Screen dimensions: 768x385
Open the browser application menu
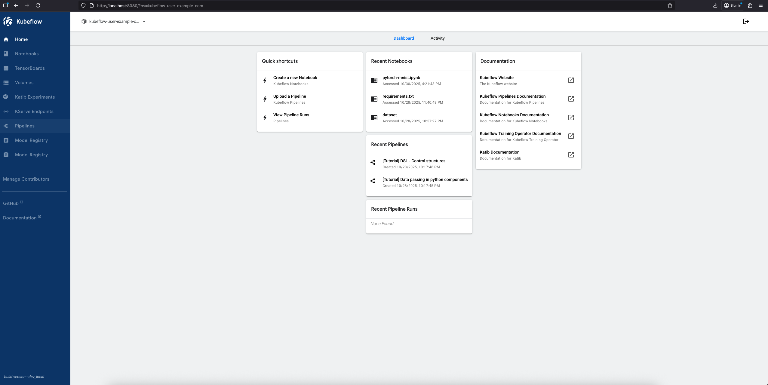point(761,5)
